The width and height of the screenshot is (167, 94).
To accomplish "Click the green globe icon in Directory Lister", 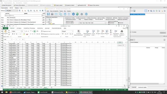I will [77, 14].
